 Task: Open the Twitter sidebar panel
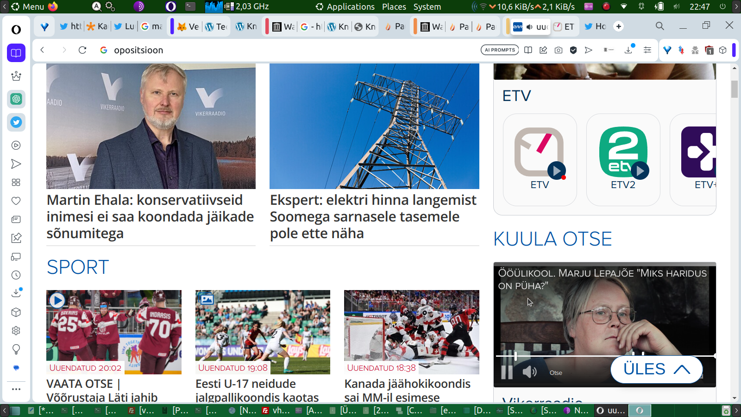[16, 122]
